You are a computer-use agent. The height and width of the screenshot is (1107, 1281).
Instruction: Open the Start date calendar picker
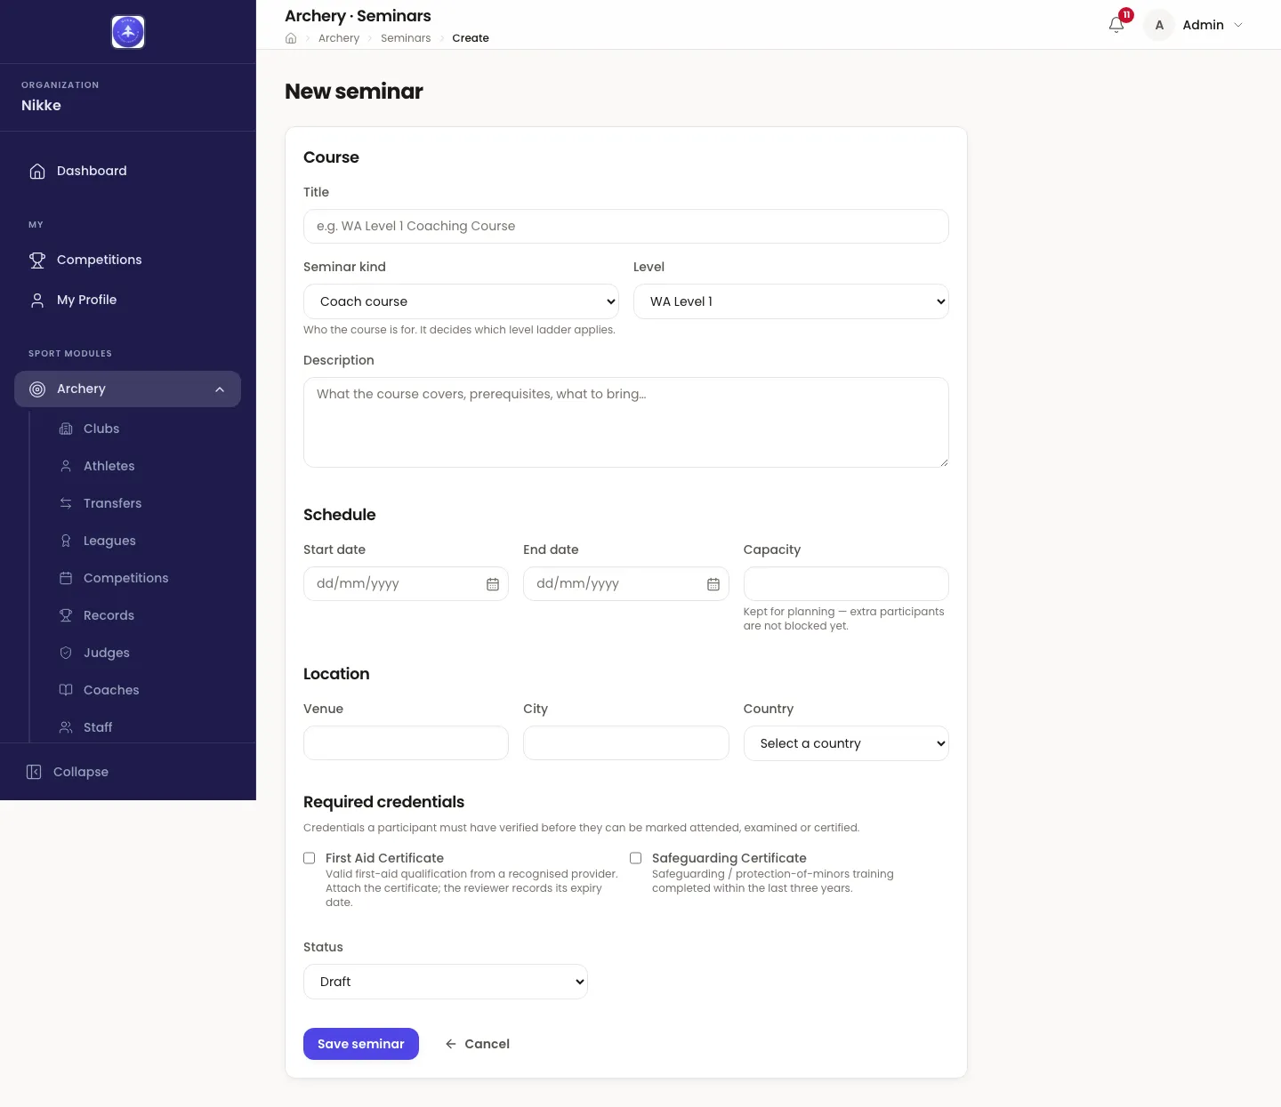493,584
